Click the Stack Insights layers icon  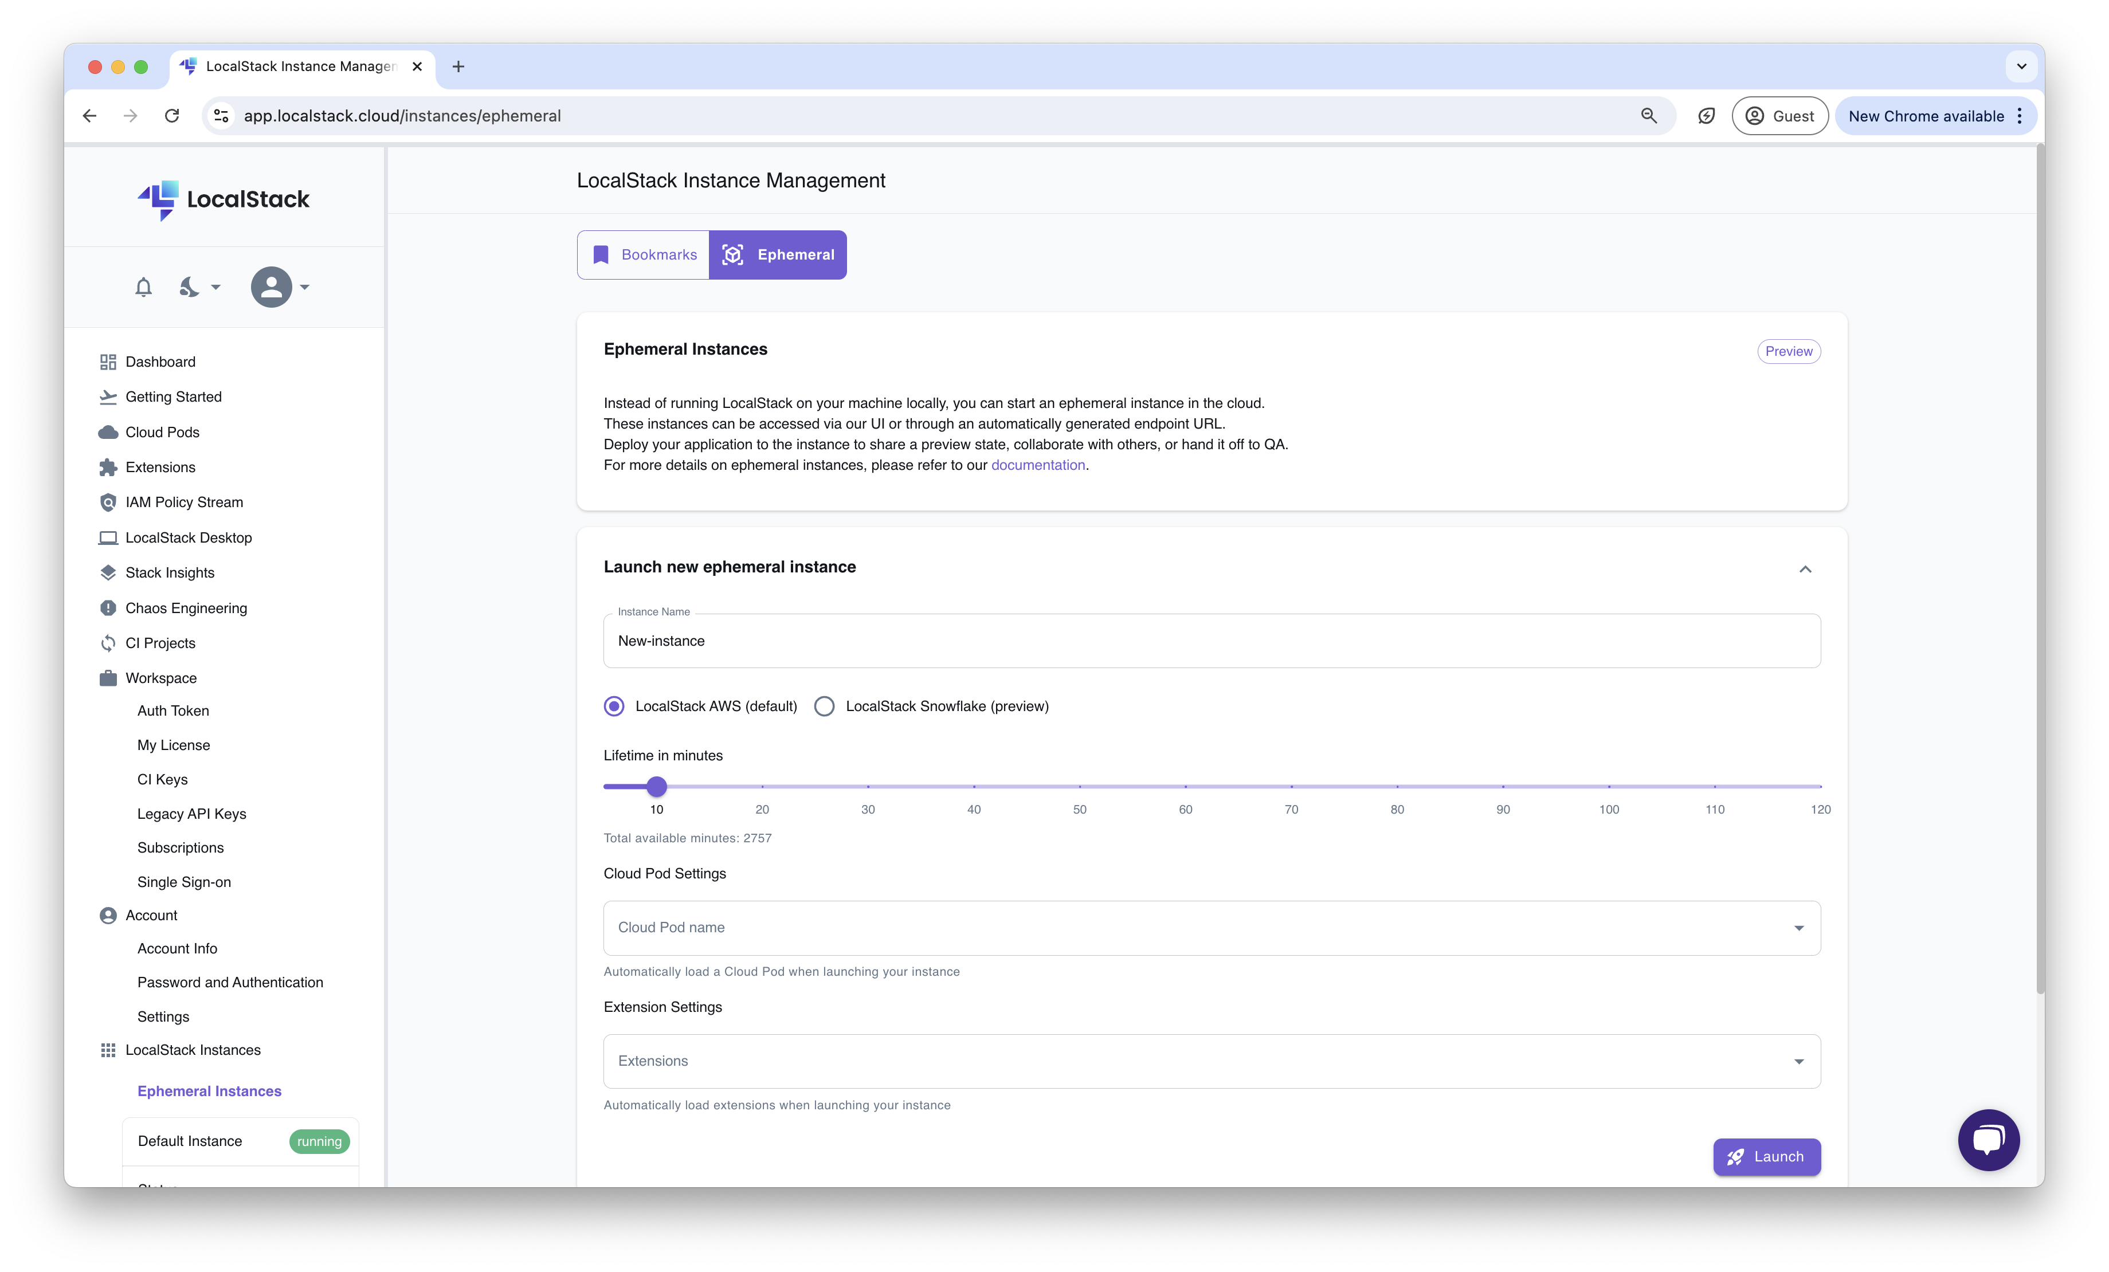click(108, 572)
